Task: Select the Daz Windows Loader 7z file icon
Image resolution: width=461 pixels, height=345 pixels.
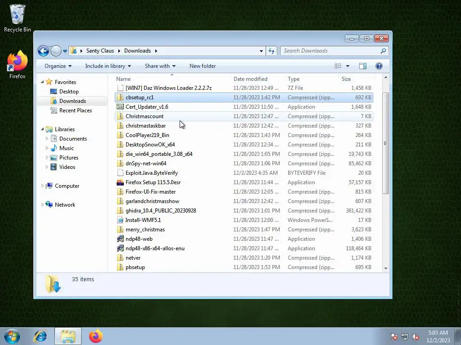Action: 120,88
